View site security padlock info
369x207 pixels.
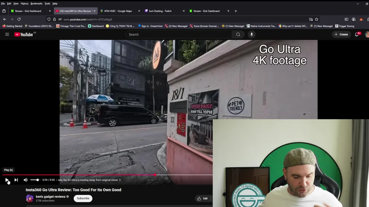click(x=54, y=19)
